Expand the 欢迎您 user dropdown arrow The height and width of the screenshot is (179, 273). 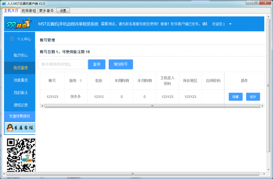[230, 24]
